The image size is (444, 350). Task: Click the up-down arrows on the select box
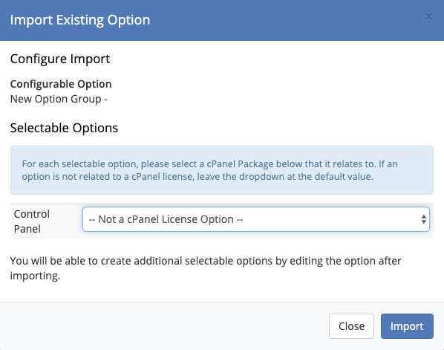coord(423,219)
